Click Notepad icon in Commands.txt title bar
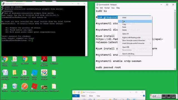This screenshot has width=178, height=100. coord(97,5)
